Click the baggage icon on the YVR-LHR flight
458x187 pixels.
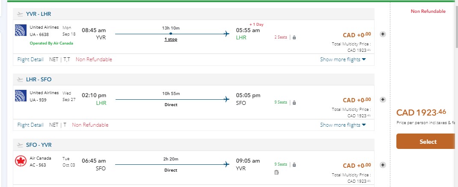pyautogui.click(x=294, y=37)
